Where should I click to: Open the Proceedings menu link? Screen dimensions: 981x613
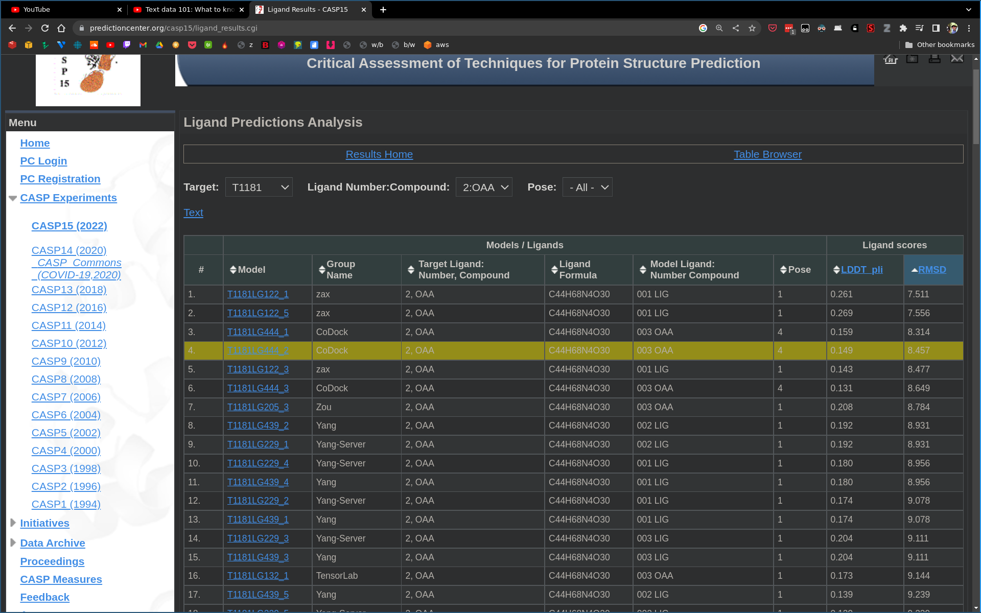pyautogui.click(x=52, y=561)
